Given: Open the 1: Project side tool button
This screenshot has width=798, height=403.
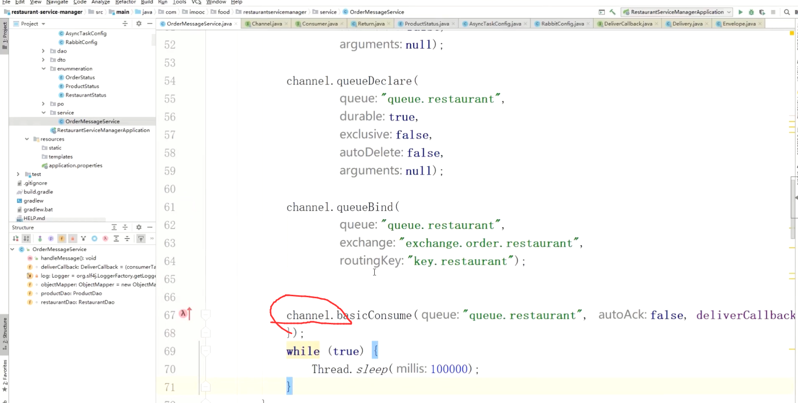Looking at the screenshot, I should coord(5,36).
